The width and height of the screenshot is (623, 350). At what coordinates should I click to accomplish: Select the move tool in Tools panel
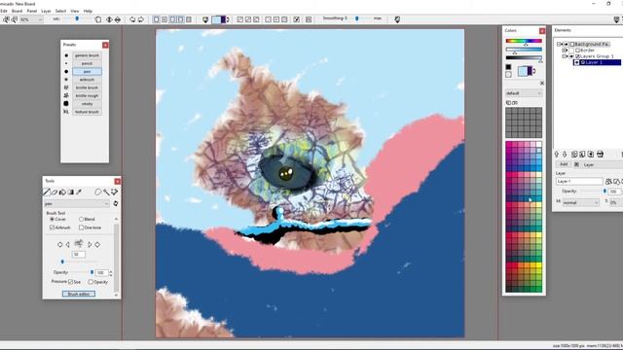click(x=115, y=192)
